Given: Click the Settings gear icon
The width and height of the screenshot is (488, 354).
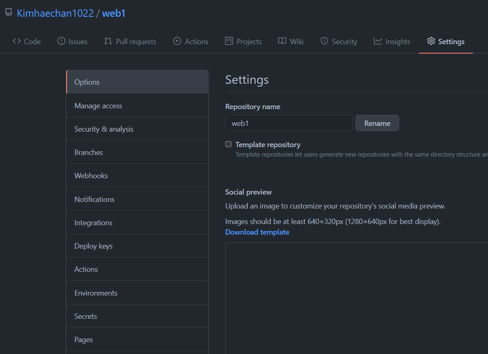Looking at the screenshot, I should coord(431,41).
